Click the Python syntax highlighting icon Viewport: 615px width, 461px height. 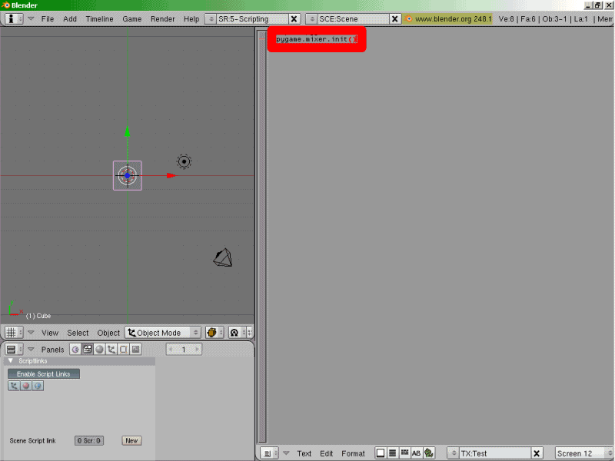coord(429,453)
